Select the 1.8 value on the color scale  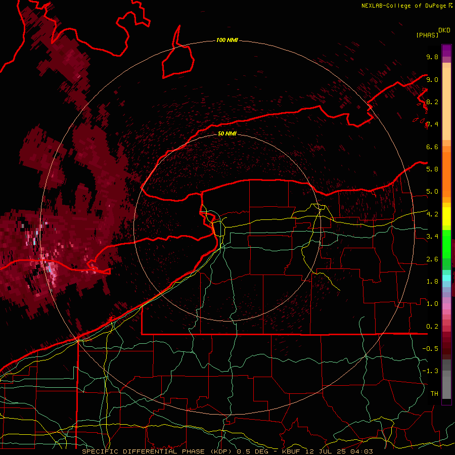pyautogui.click(x=432, y=282)
